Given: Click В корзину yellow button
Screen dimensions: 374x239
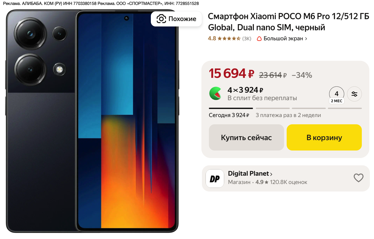Looking at the screenshot, I should [324, 137].
